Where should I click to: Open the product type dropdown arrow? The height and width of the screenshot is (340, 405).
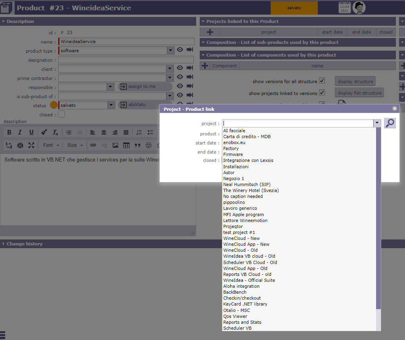170,51
